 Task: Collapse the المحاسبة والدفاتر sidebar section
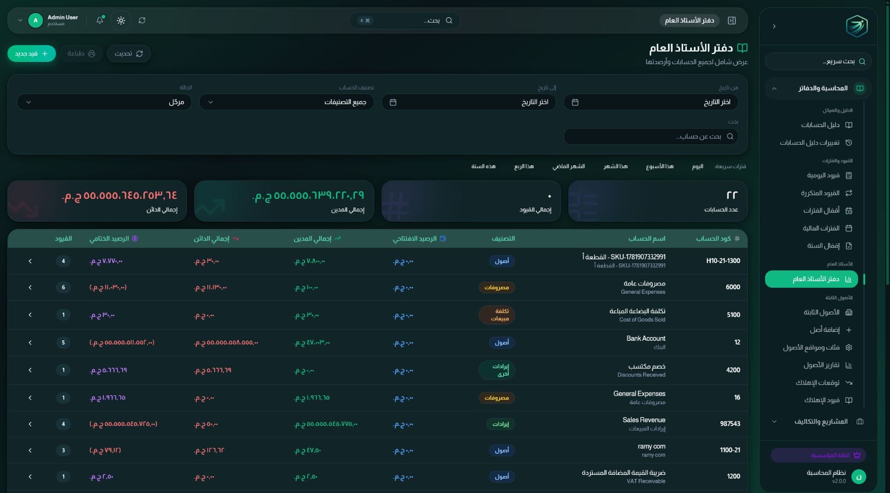774,88
